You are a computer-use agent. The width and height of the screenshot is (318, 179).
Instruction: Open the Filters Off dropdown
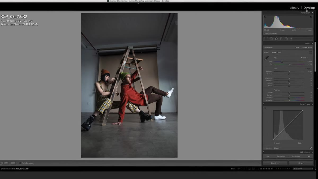pos(303,169)
